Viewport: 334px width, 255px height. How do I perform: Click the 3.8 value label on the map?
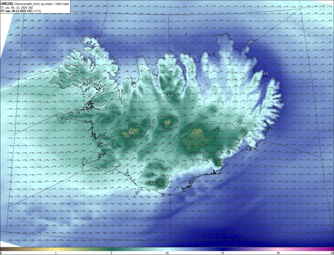click(x=168, y=122)
